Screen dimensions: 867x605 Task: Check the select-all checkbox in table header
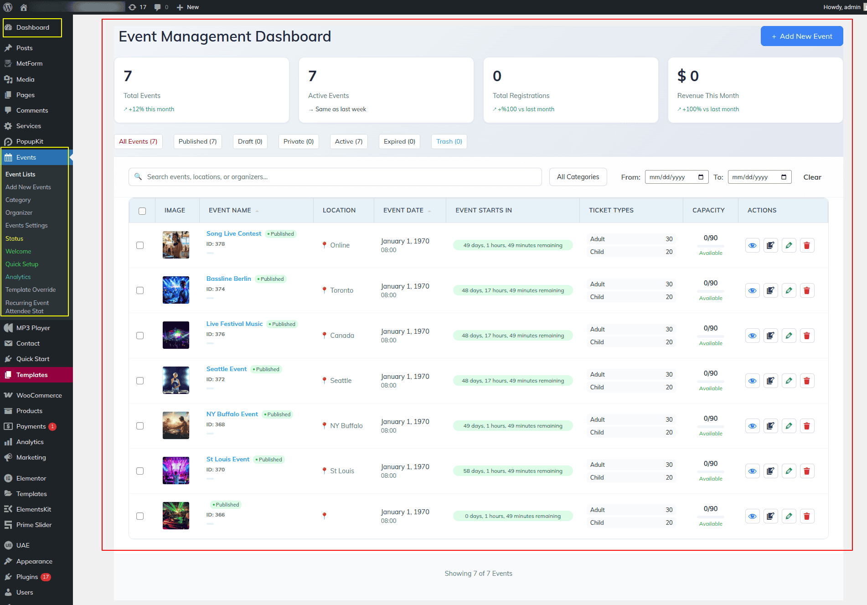[x=142, y=211]
